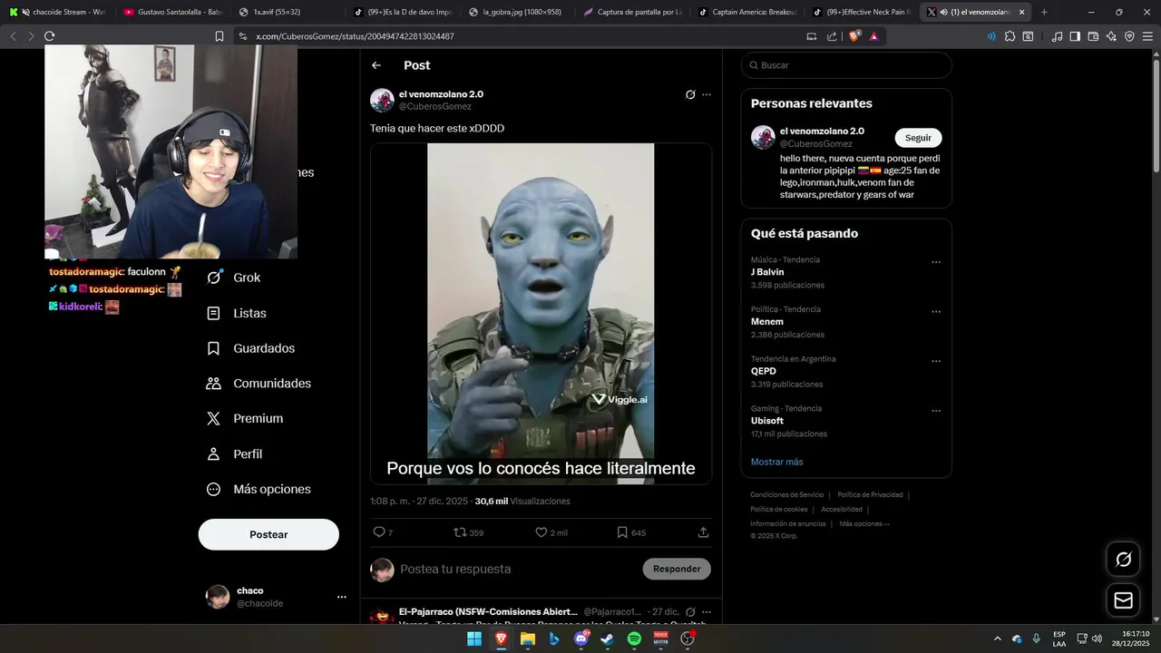The image size is (1161, 653).
Task: Click 30,6 mil Visualizaciones count
Action: coord(522,501)
